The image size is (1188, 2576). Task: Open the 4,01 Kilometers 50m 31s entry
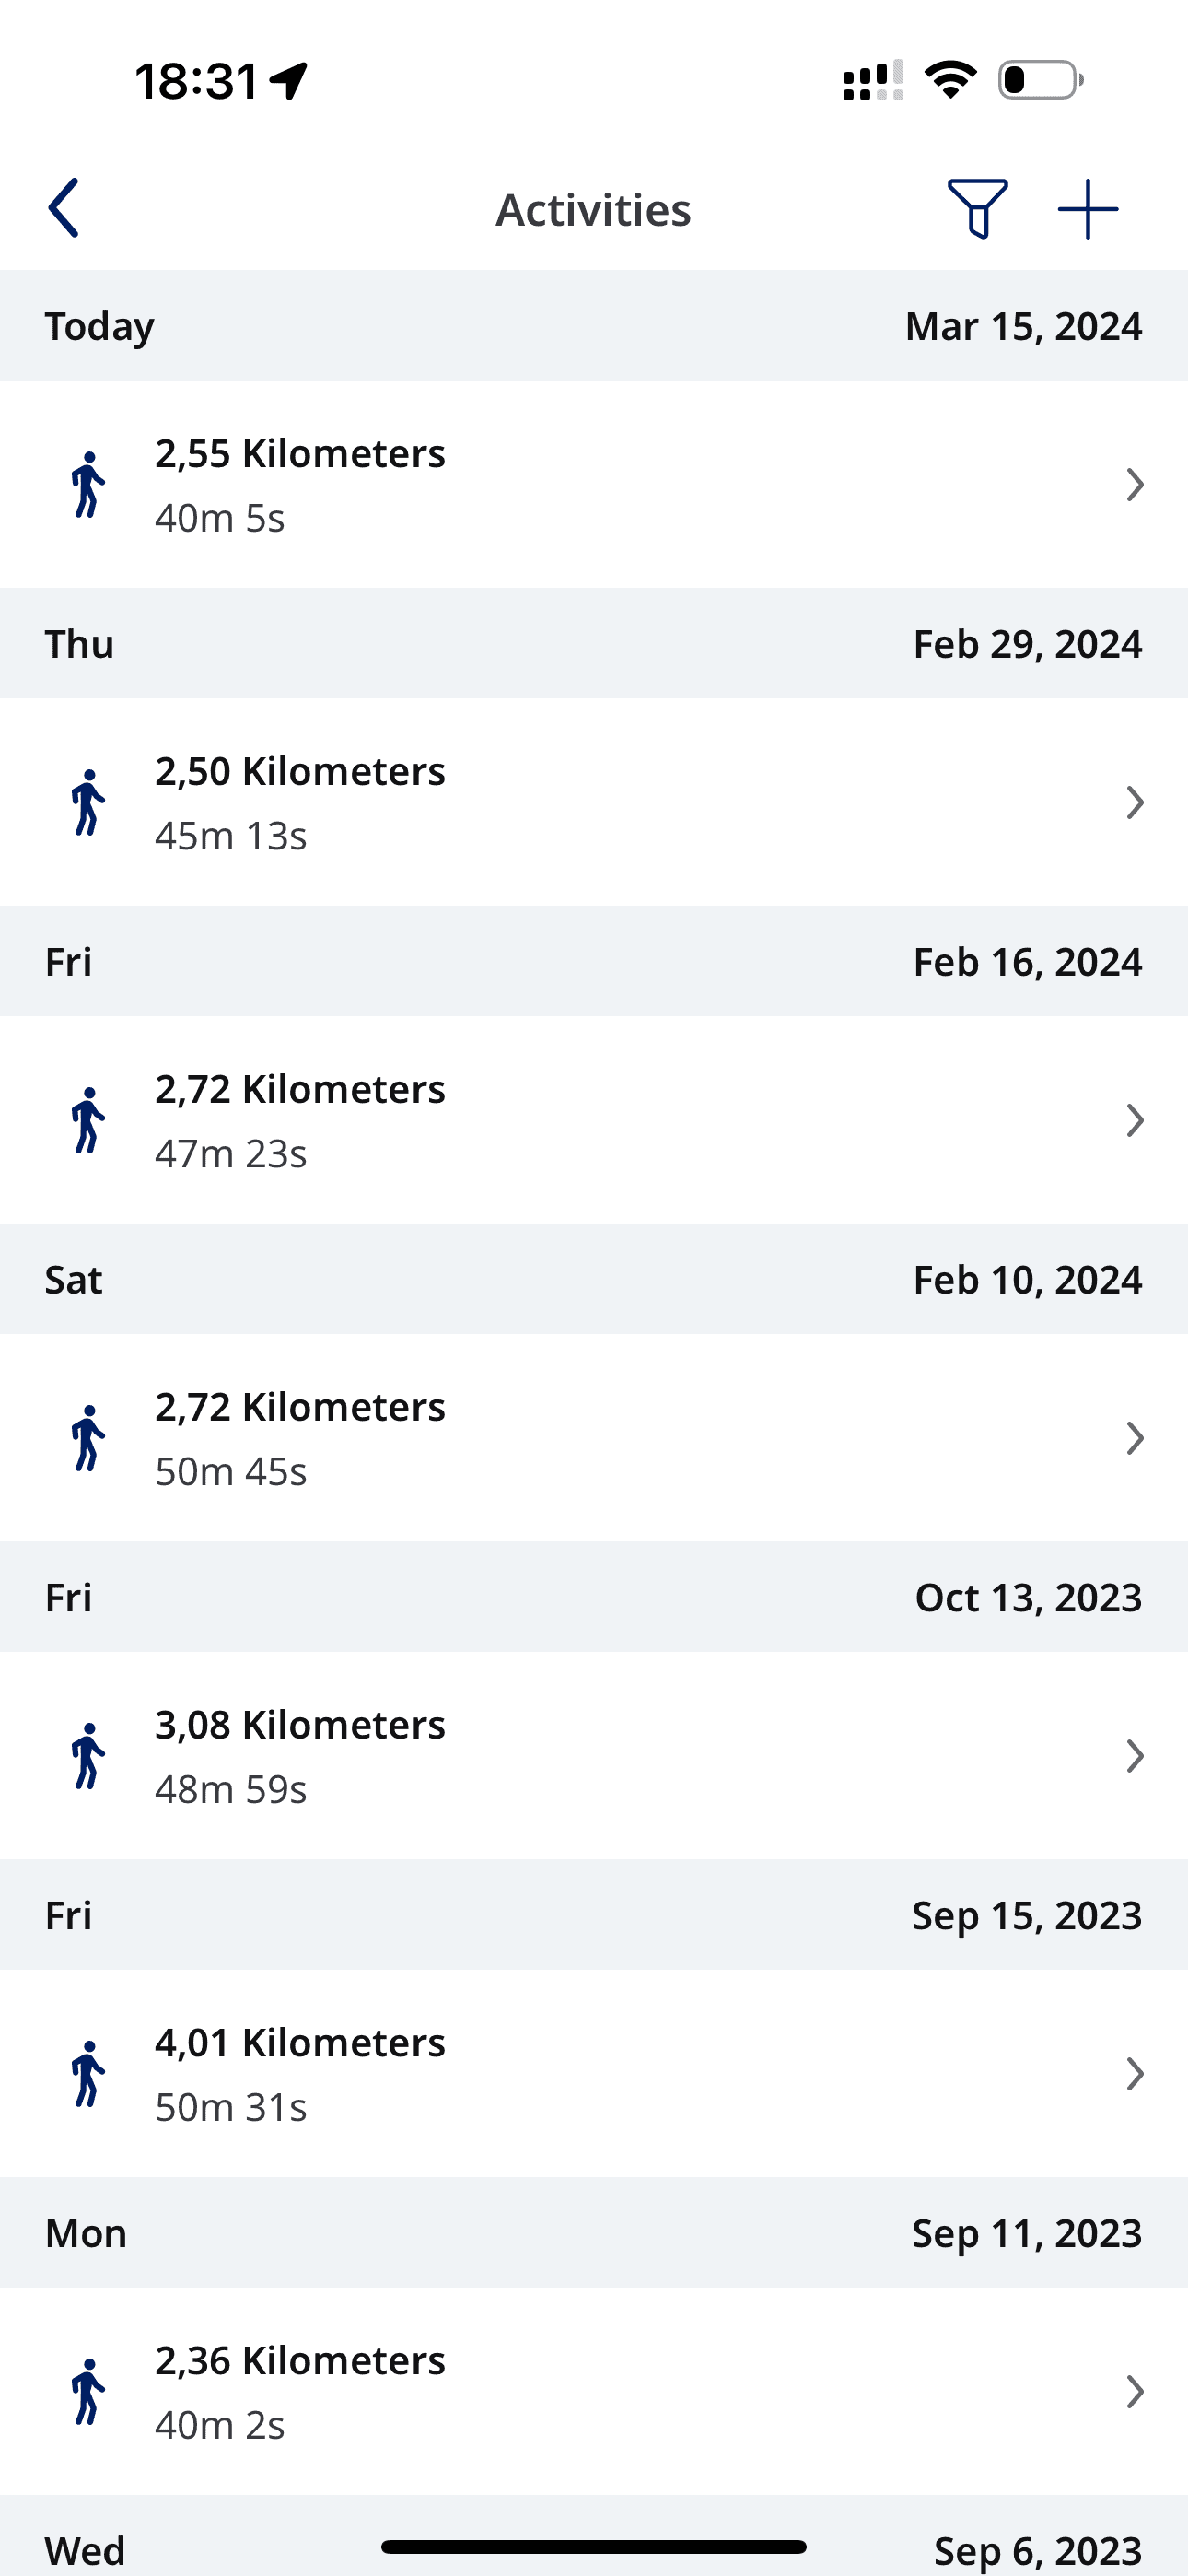tap(594, 2074)
